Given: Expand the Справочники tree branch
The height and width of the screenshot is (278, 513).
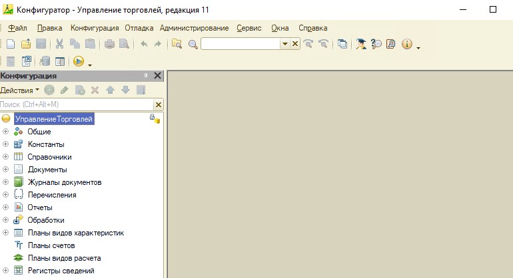Looking at the screenshot, I should pyautogui.click(x=6, y=157).
